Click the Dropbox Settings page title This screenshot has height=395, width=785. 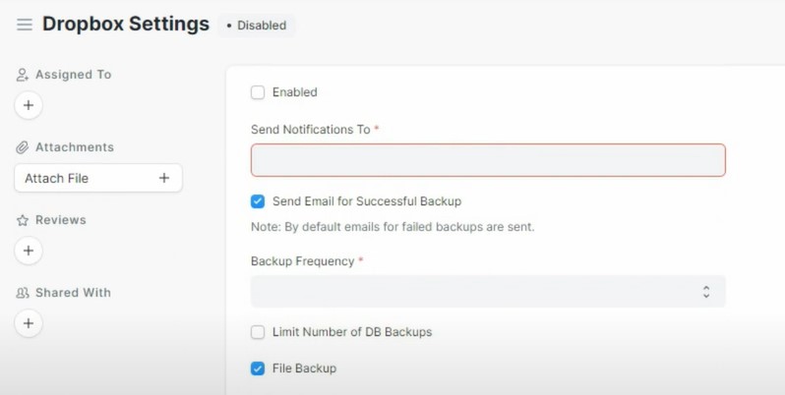click(x=126, y=24)
